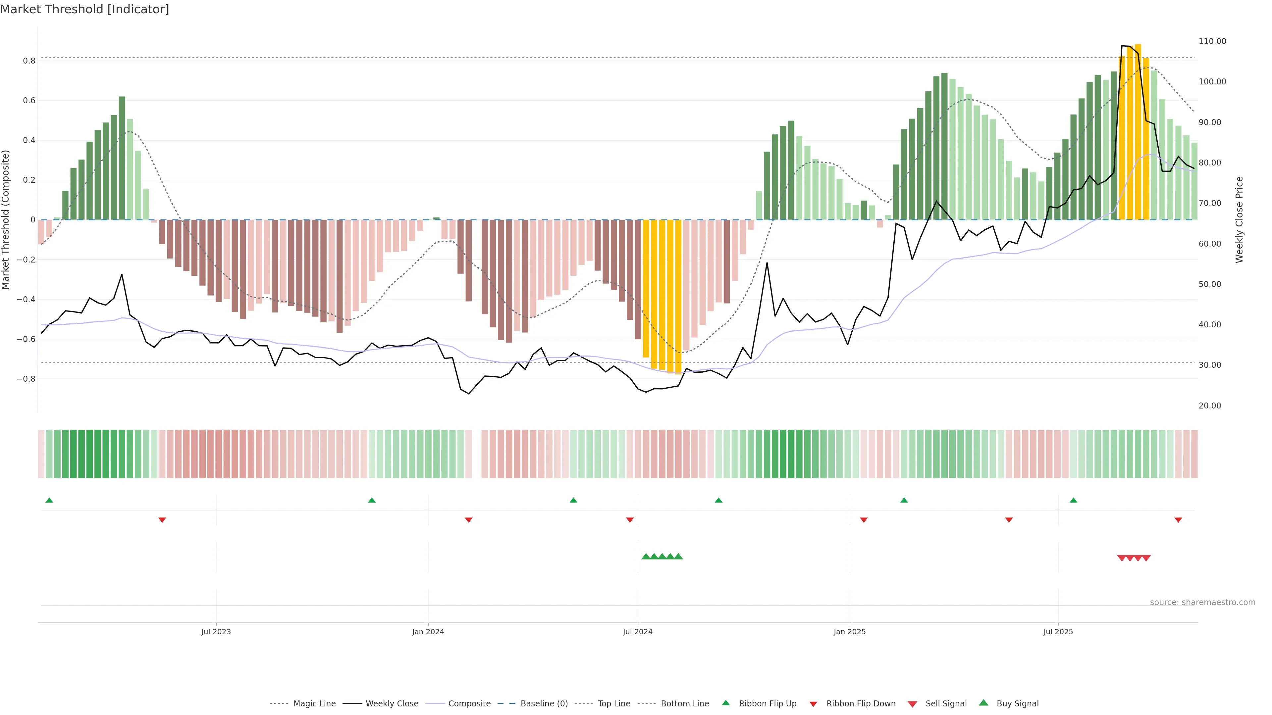
Task: Click the Jan 2025 axis label
Action: [x=849, y=632]
